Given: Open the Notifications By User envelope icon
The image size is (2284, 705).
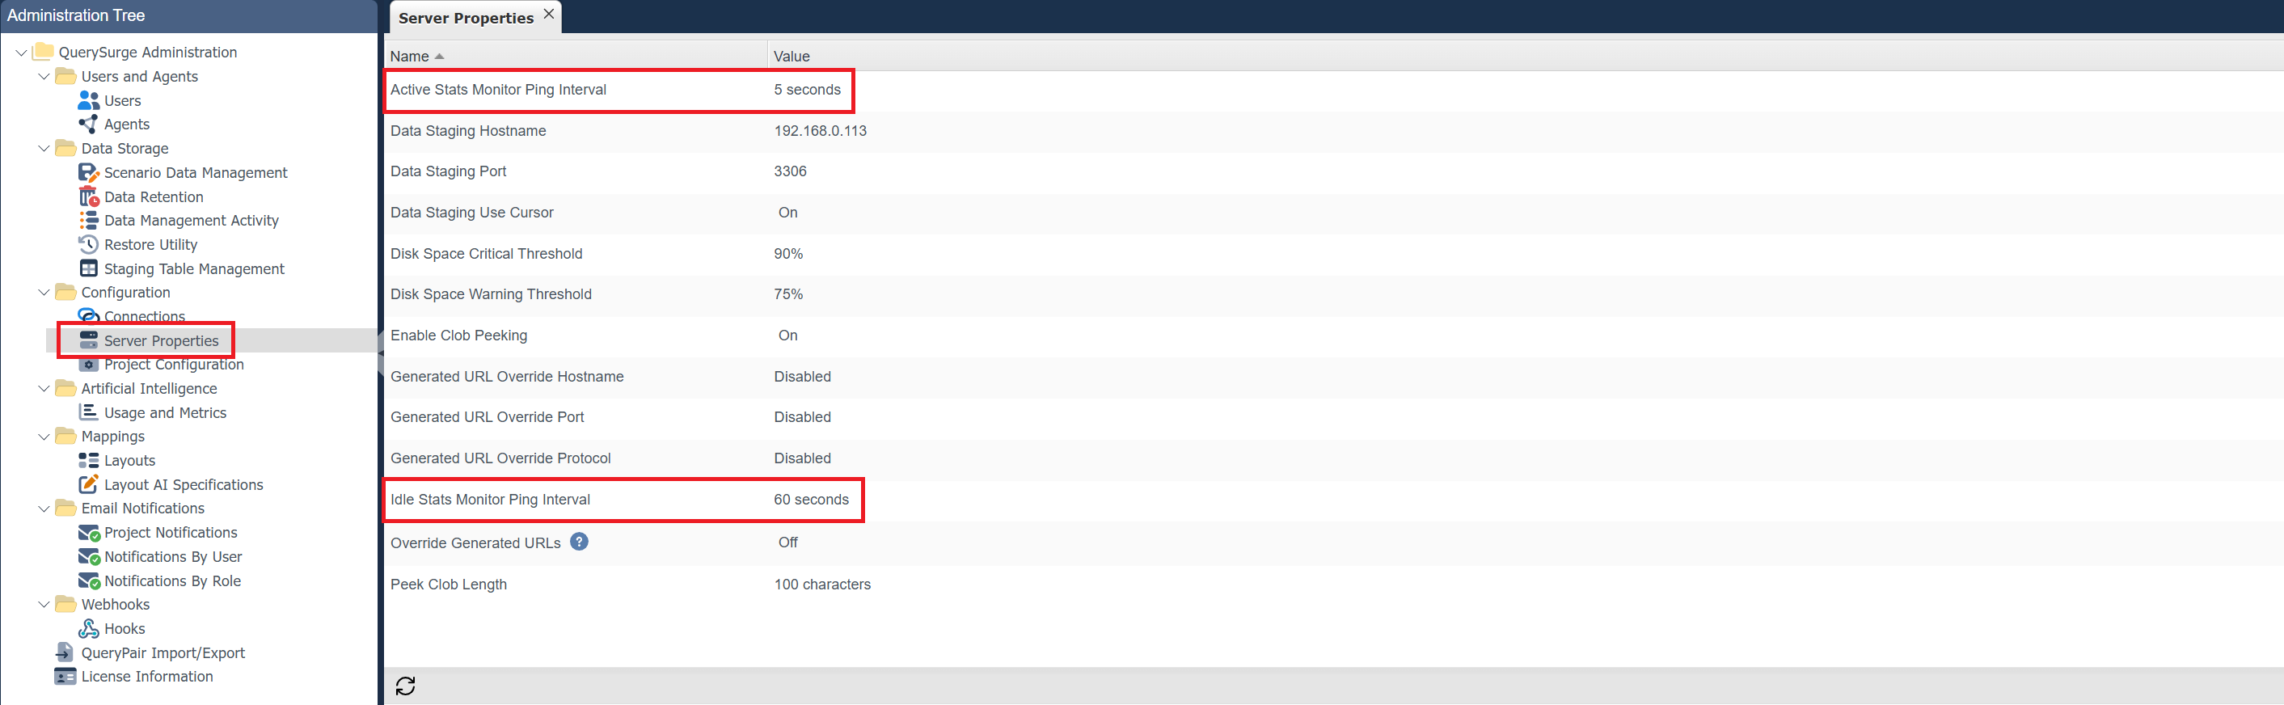Looking at the screenshot, I should 89,556.
